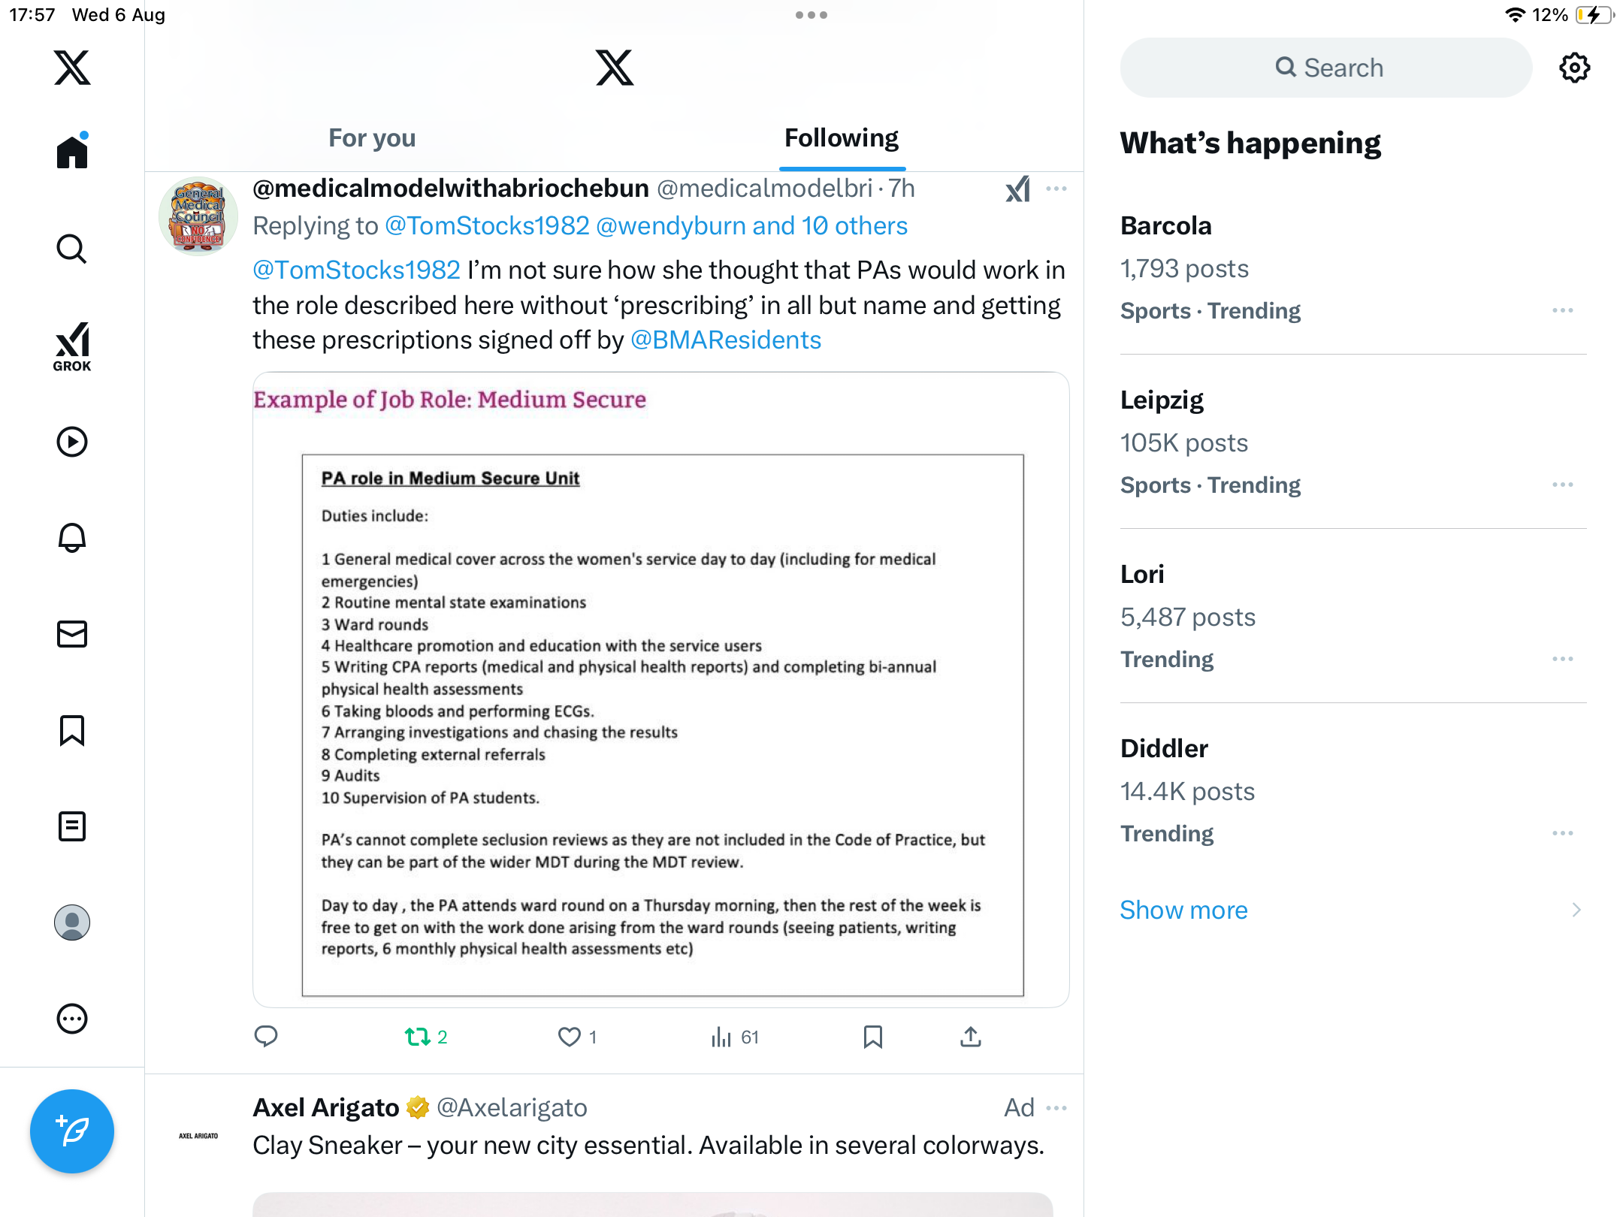Select the Following tab
Viewport: 1623px width, 1217px height.
(x=842, y=138)
